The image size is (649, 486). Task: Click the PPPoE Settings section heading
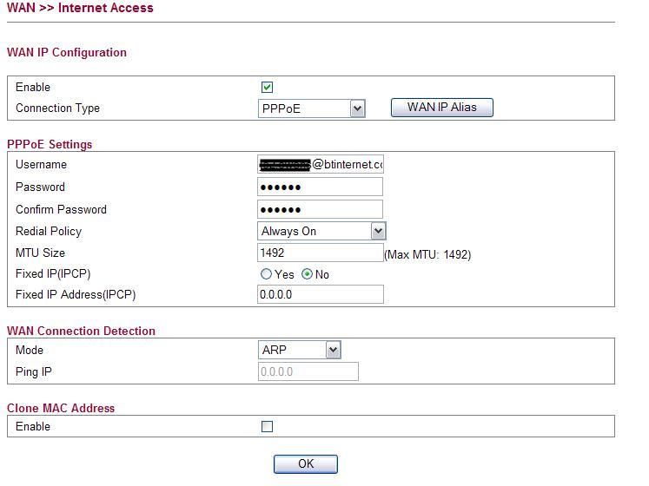pyautogui.click(x=50, y=144)
